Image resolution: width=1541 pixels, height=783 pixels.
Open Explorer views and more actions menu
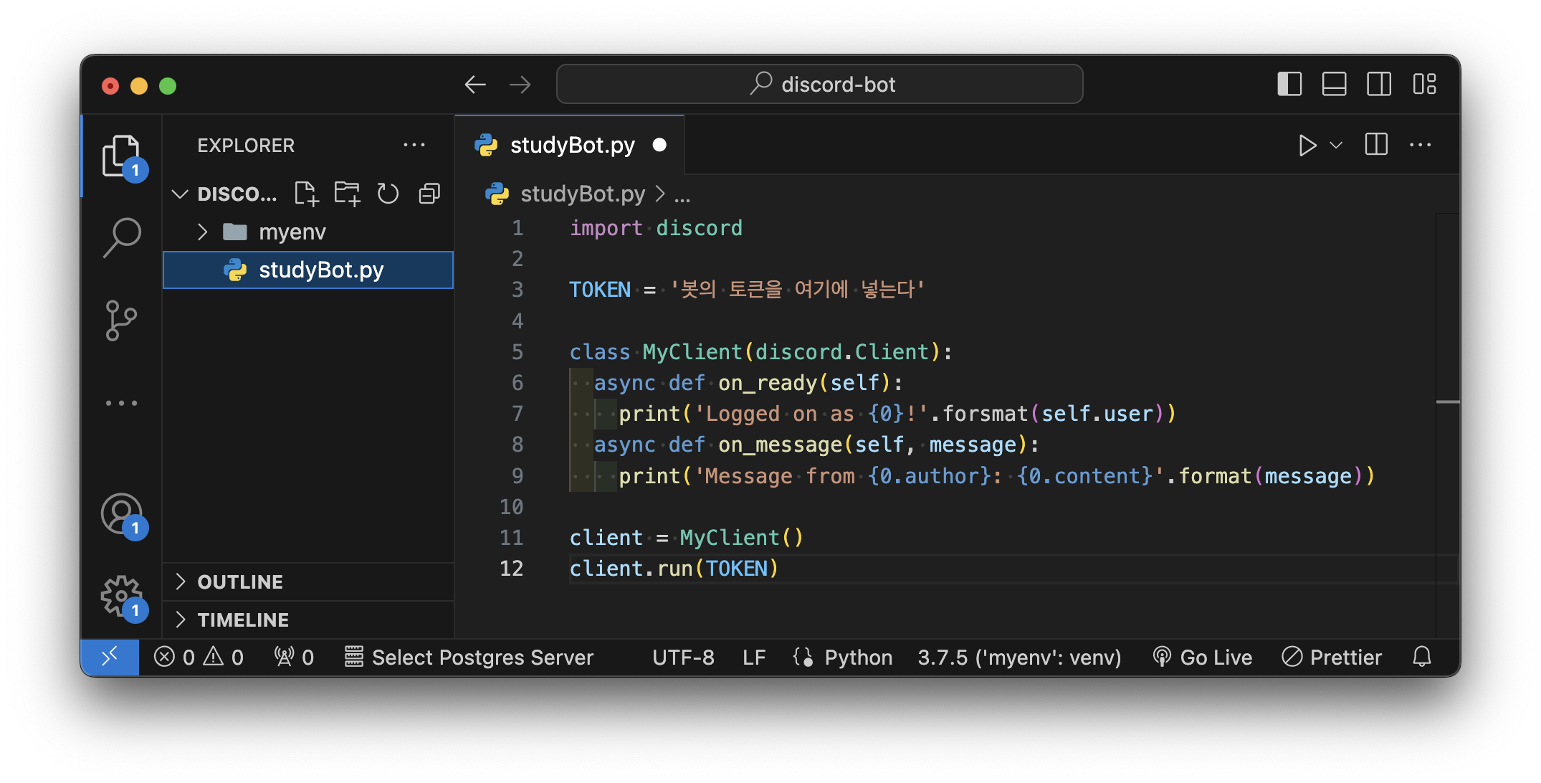[414, 145]
